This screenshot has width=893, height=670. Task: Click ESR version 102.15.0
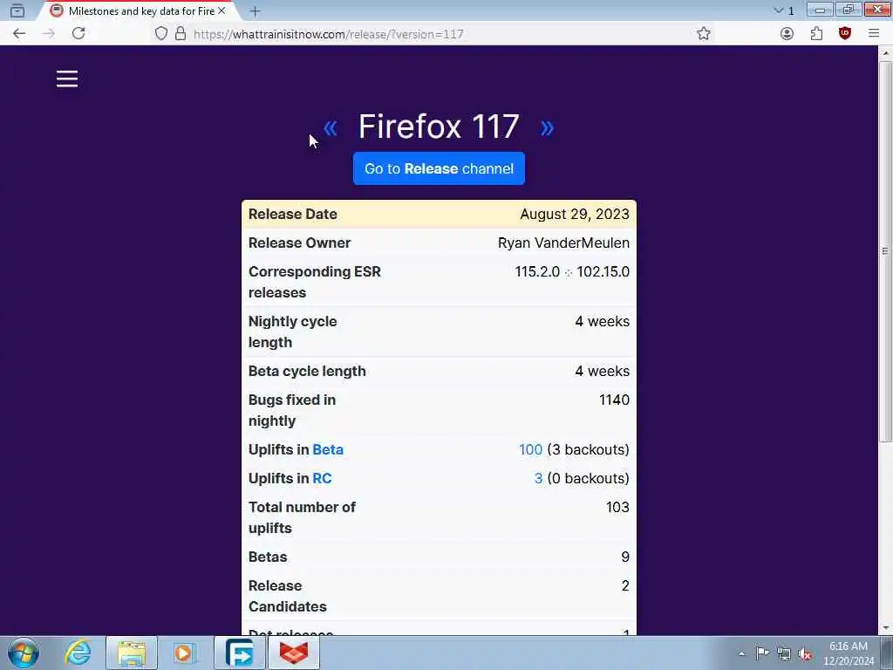click(603, 272)
